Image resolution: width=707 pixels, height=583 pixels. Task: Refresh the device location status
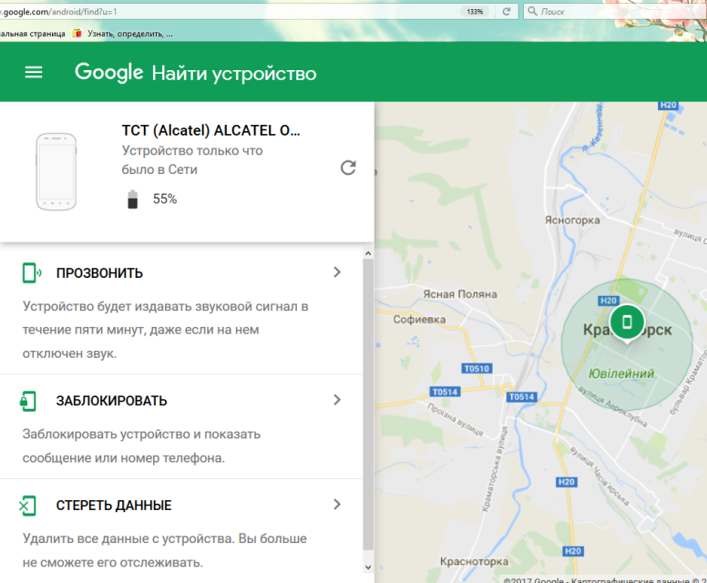[x=348, y=168]
